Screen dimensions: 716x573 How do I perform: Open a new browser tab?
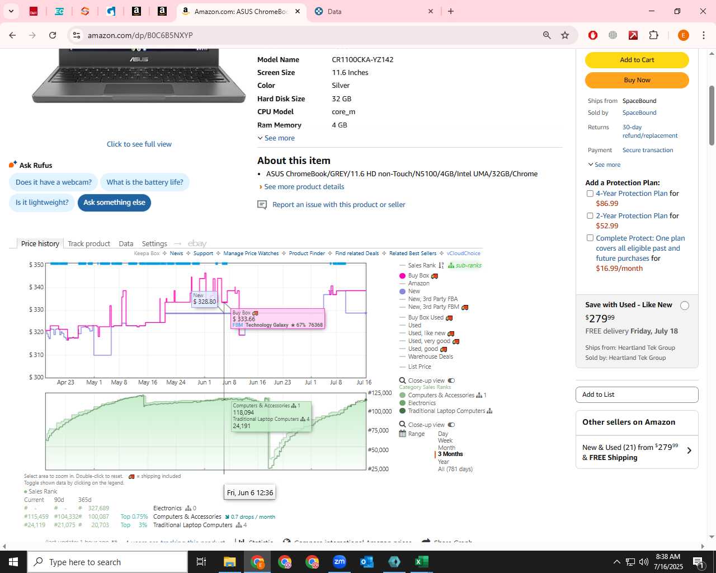pos(451,11)
